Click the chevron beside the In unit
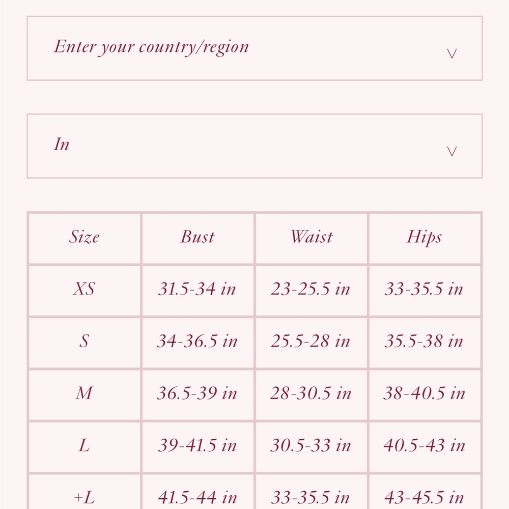Image resolution: width=509 pixels, height=509 pixels. click(x=452, y=151)
